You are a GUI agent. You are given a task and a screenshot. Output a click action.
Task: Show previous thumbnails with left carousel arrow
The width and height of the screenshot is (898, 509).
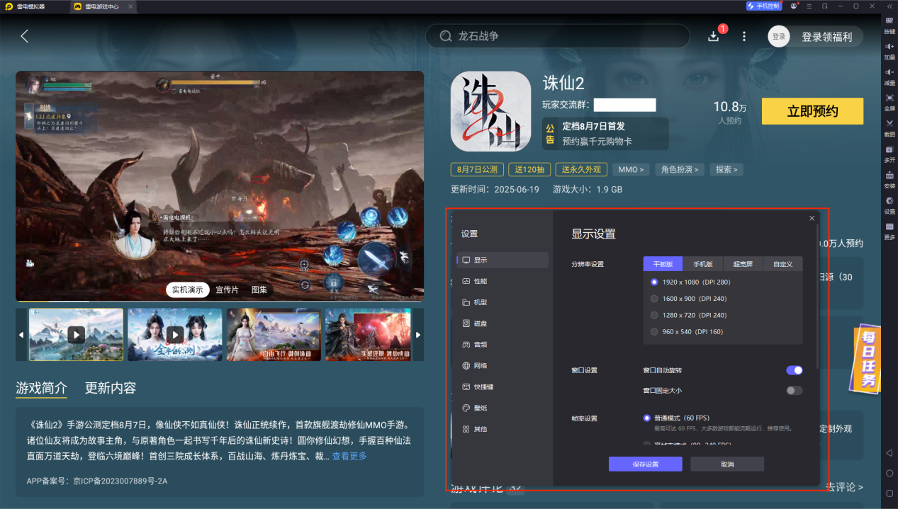tap(21, 335)
